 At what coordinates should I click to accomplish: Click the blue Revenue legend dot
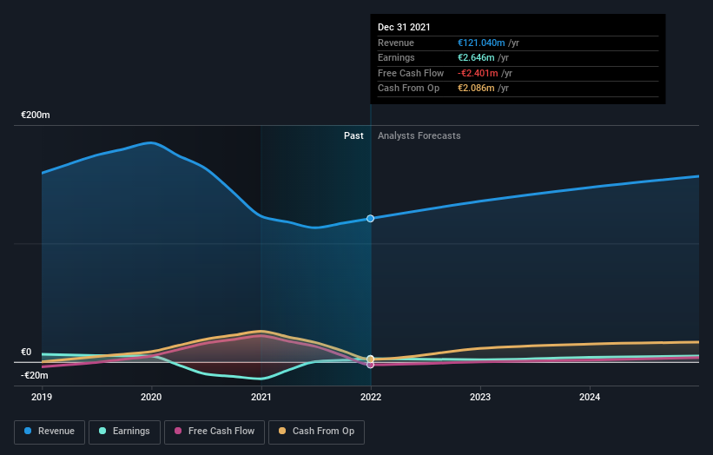28,431
